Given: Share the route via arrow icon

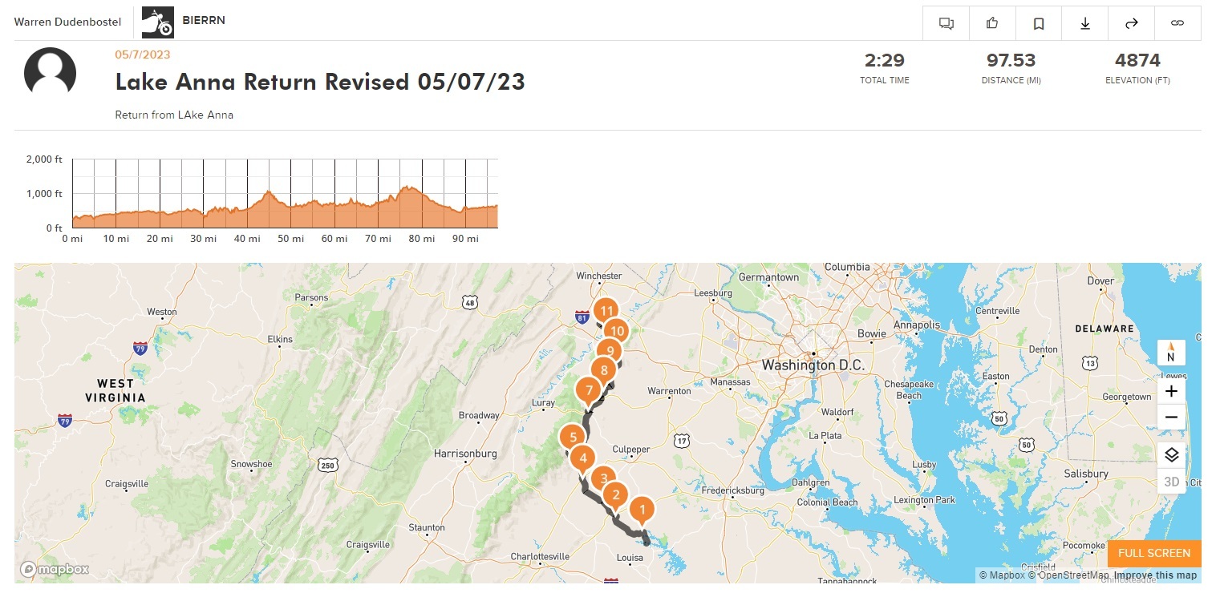Looking at the screenshot, I should click(x=1132, y=23).
